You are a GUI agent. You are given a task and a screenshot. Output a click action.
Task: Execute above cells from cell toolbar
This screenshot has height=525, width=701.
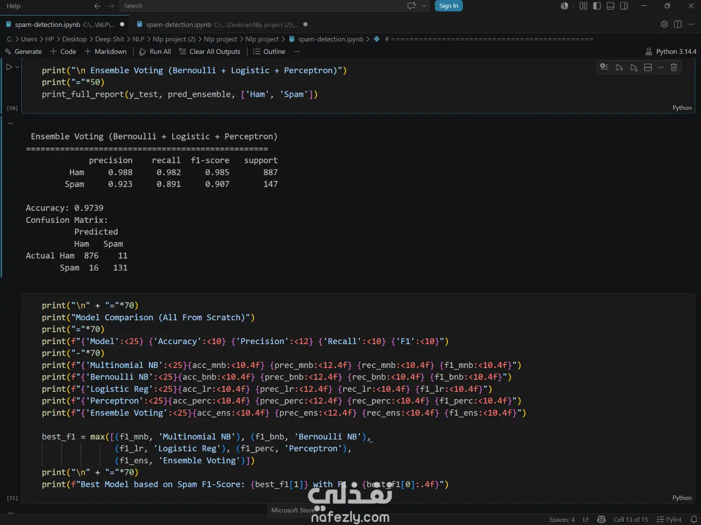click(x=619, y=67)
